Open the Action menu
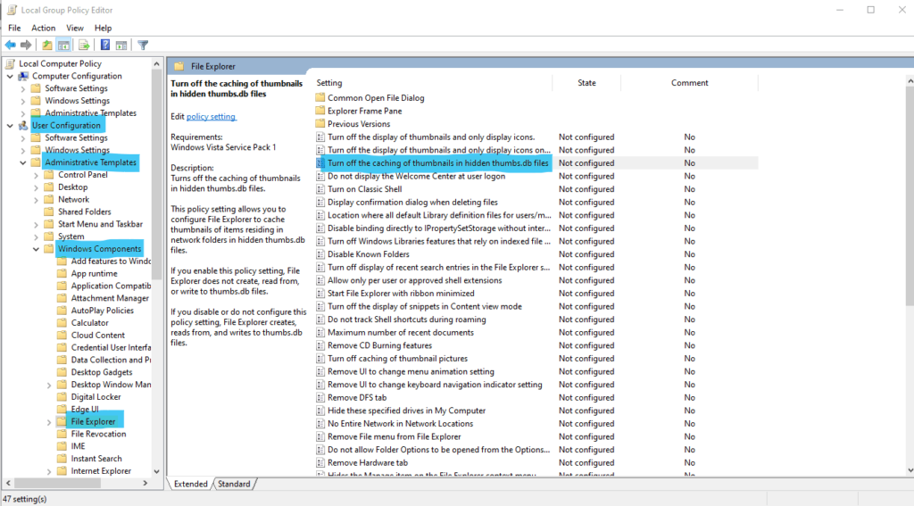The height and width of the screenshot is (506, 914). click(x=43, y=28)
